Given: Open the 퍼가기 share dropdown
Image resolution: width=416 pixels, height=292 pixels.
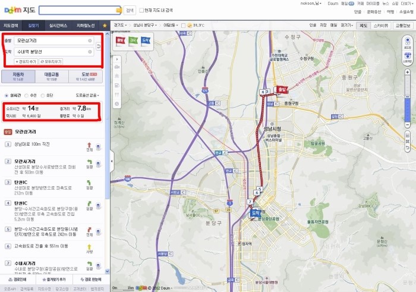Looking at the screenshot, I should point(346,25).
